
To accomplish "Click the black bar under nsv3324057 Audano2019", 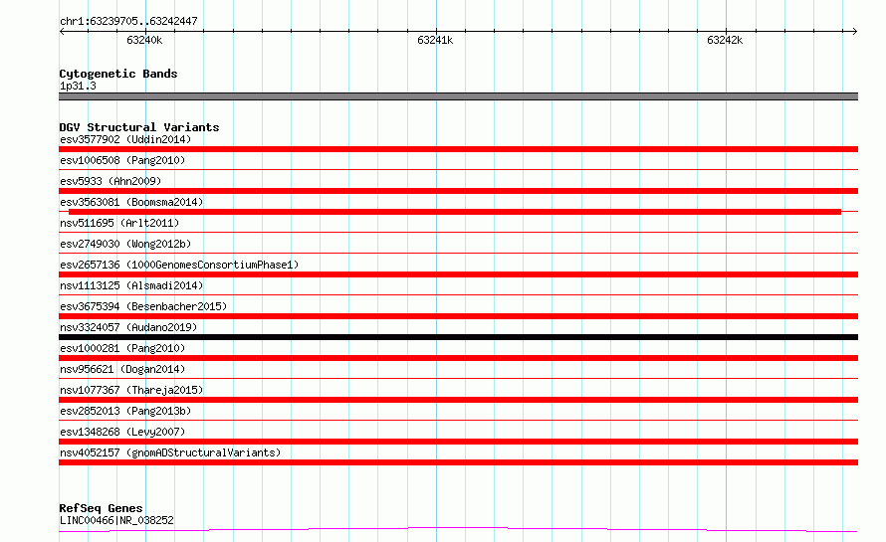I will click(x=458, y=337).
